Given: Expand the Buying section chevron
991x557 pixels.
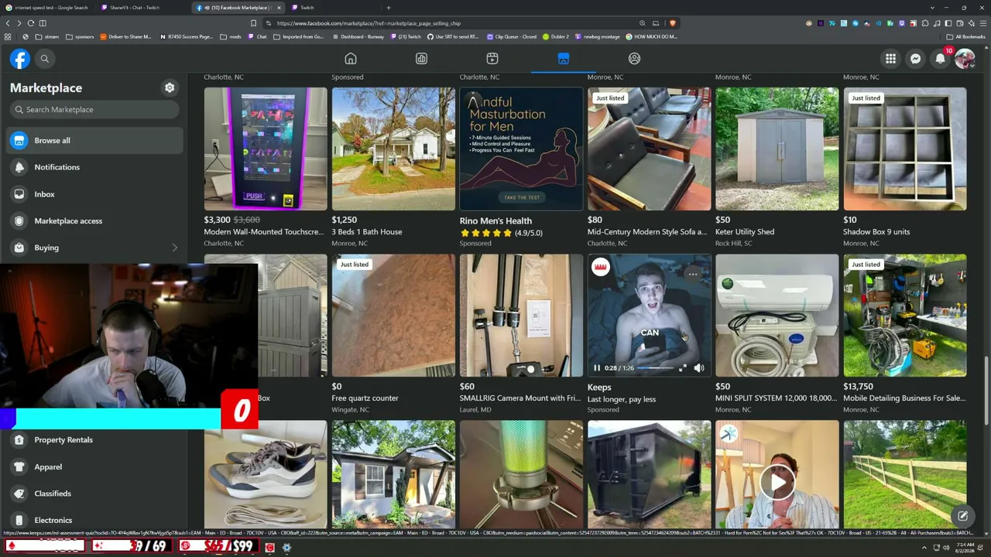Looking at the screenshot, I should click(x=174, y=248).
